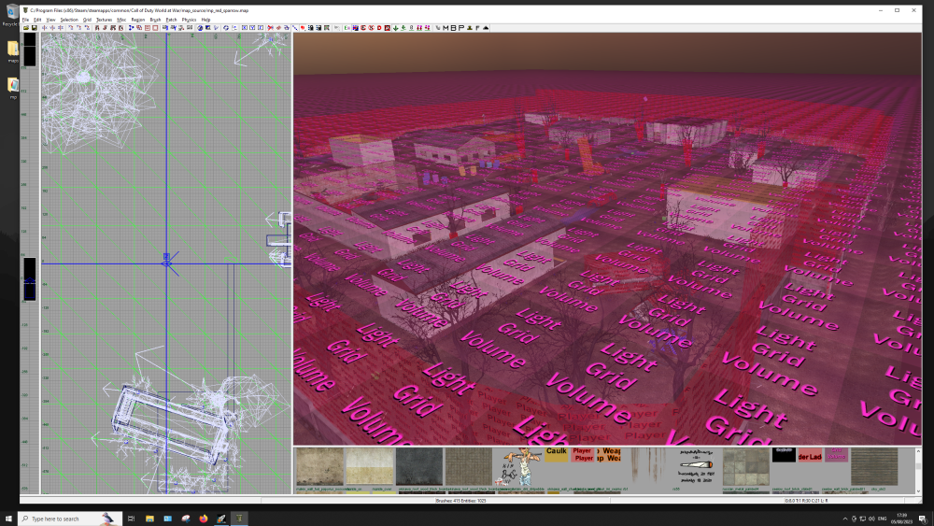Click the blue boxed Z toolbar icon
The height and width of the screenshot is (526, 934).
click(x=261, y=27)
